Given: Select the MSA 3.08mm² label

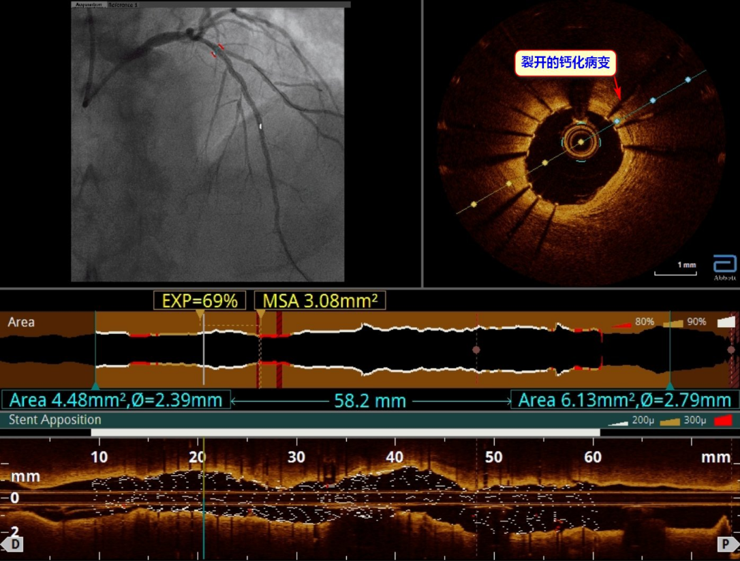Looking at the screenshot, I should [x=320, y=301].
